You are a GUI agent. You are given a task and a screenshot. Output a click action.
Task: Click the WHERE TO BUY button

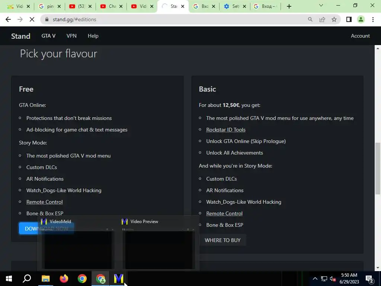[x=222, y=240]
